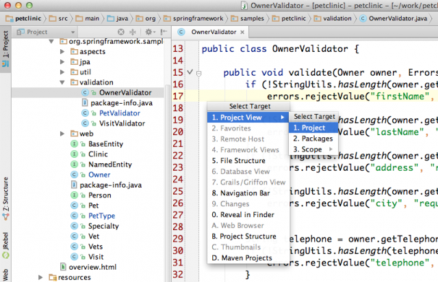Click the VisitValidator class icon in tree
Viewport: 438px width, 282px height.
(85, 124)
